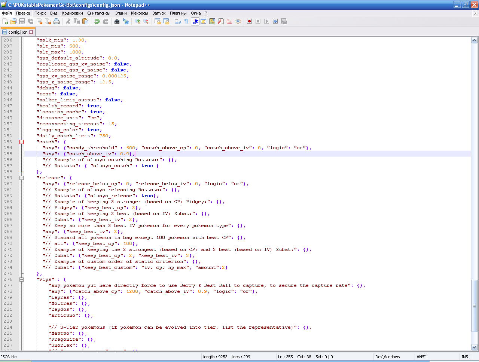This screenshot has width=479, height=362.
Task: Run macro multiple times
Action: [275, 21]
